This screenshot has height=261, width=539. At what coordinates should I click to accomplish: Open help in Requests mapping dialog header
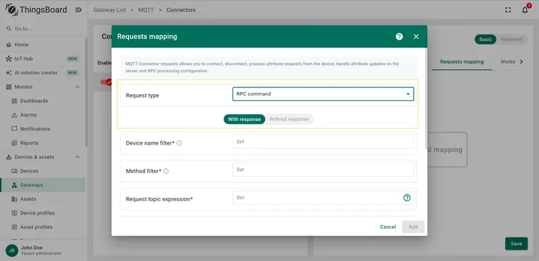(399, 36)
